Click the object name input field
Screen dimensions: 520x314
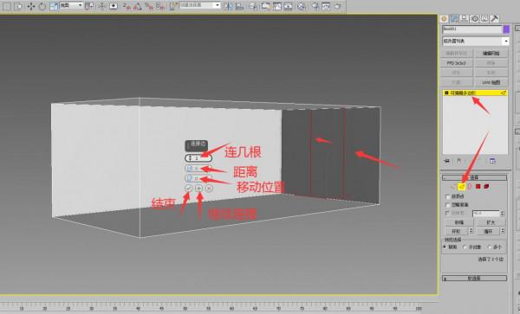click(472, 29)
